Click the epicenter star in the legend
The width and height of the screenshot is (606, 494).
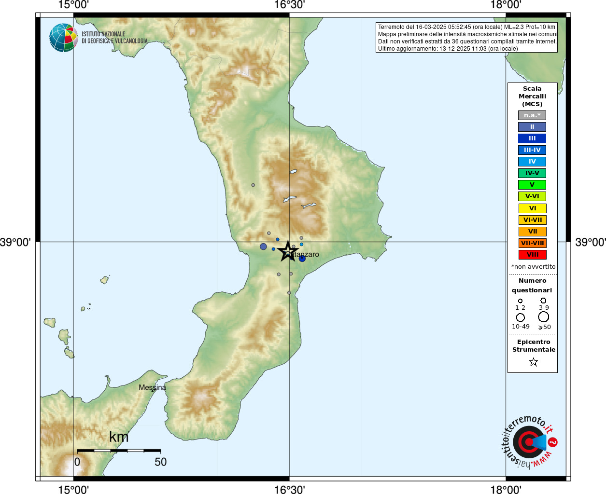[x=533, y=362]
